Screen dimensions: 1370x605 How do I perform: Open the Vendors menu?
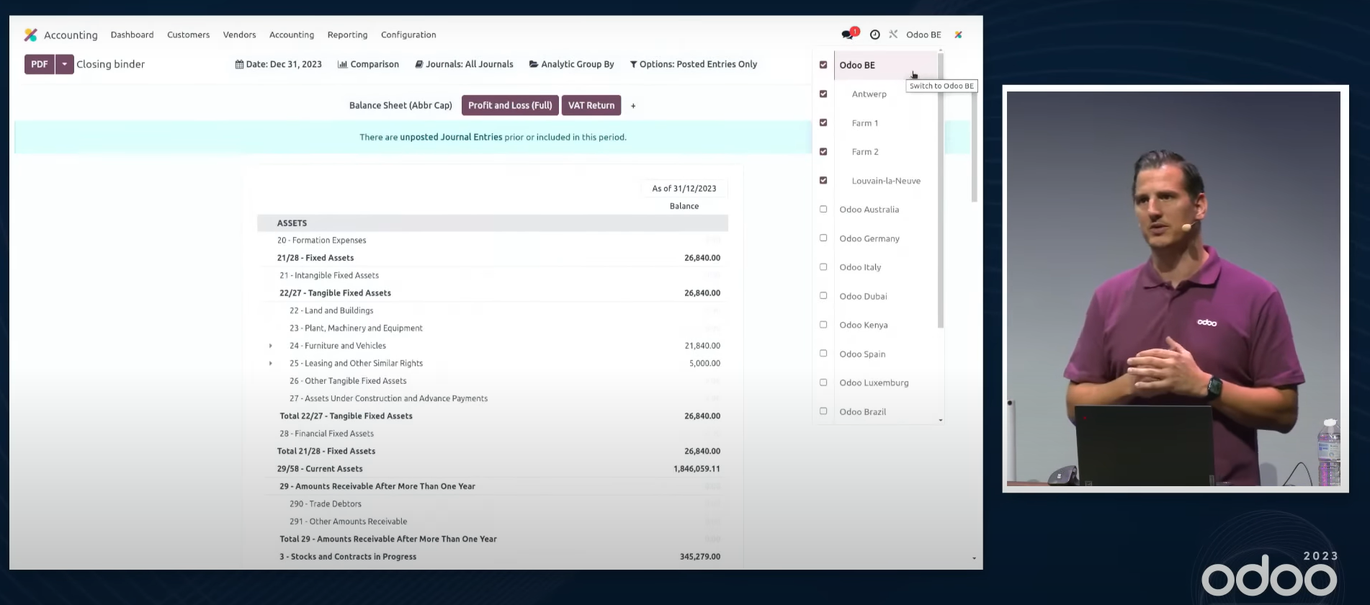pyautogui.click(x=239, y=35)
